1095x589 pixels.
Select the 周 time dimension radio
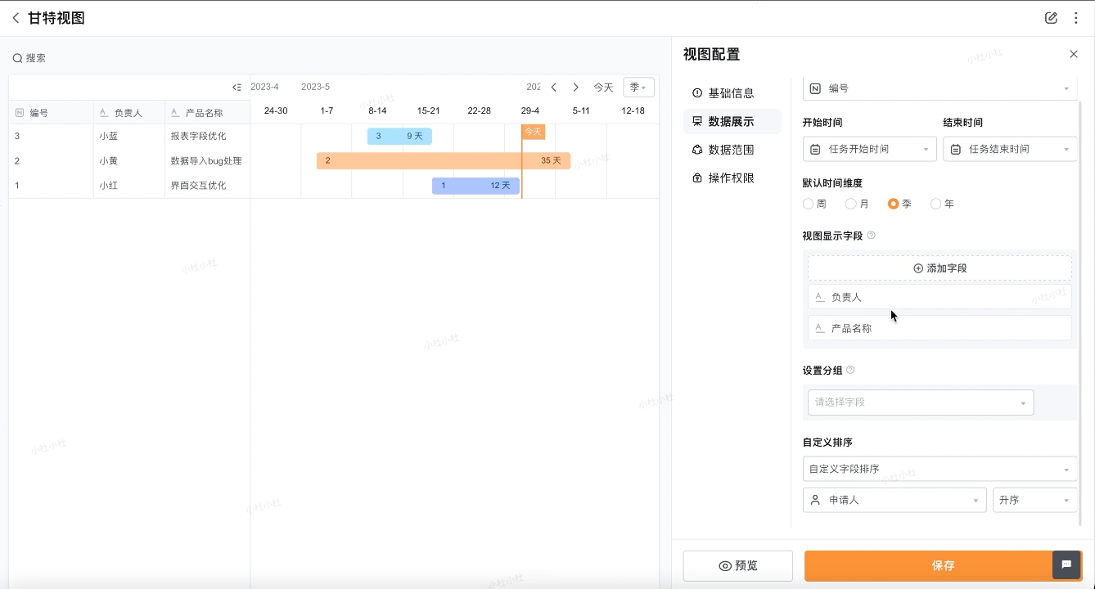pyautogui.click(x=809, y=204)
